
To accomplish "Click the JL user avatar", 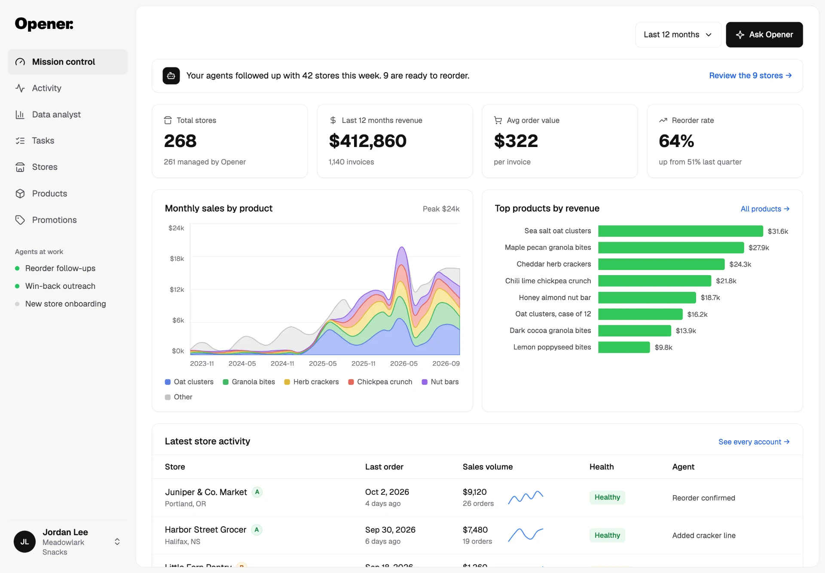I will tap(24, 542).
